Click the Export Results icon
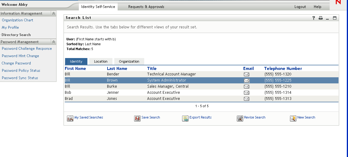 (185, 119)
